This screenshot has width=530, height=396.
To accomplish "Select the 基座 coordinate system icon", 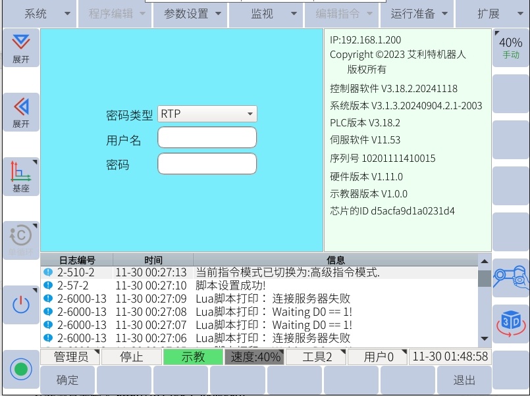I will tap(21, 177).
